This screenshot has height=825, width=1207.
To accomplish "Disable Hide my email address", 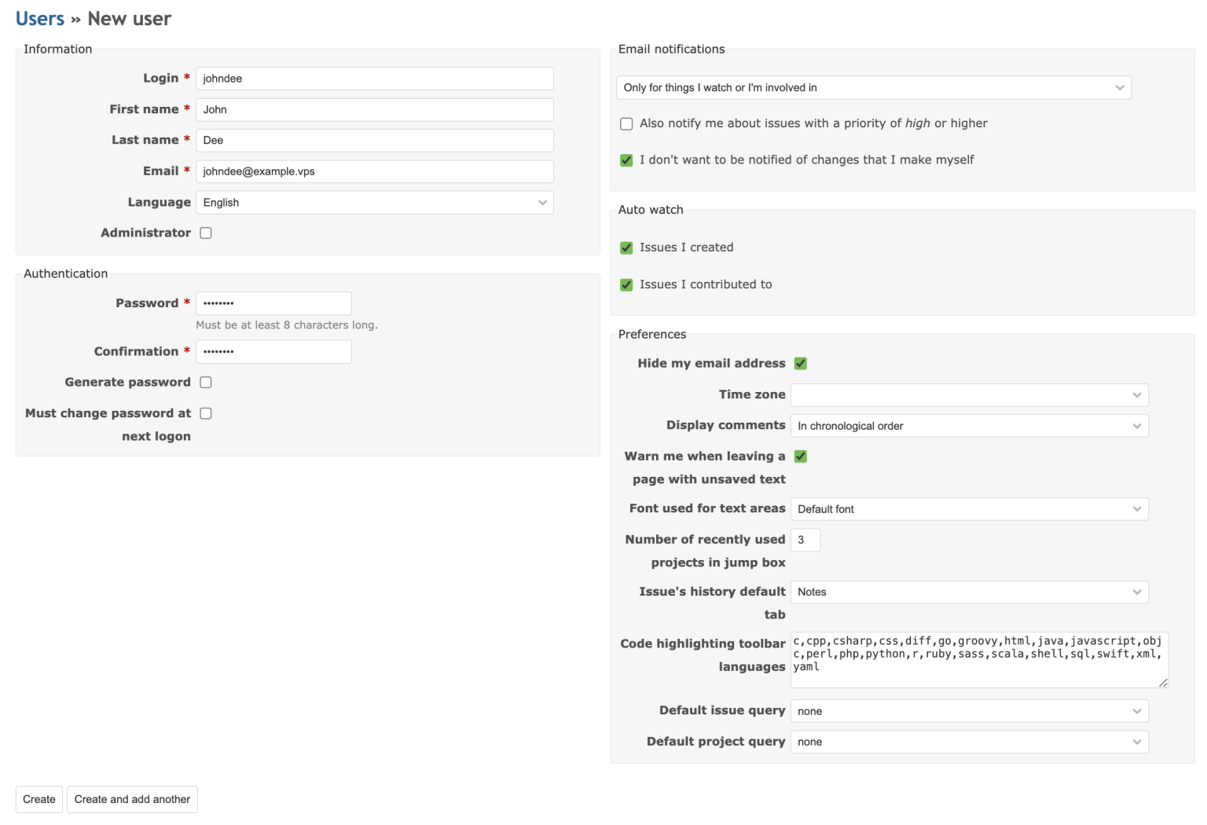I will coord(800,363).
